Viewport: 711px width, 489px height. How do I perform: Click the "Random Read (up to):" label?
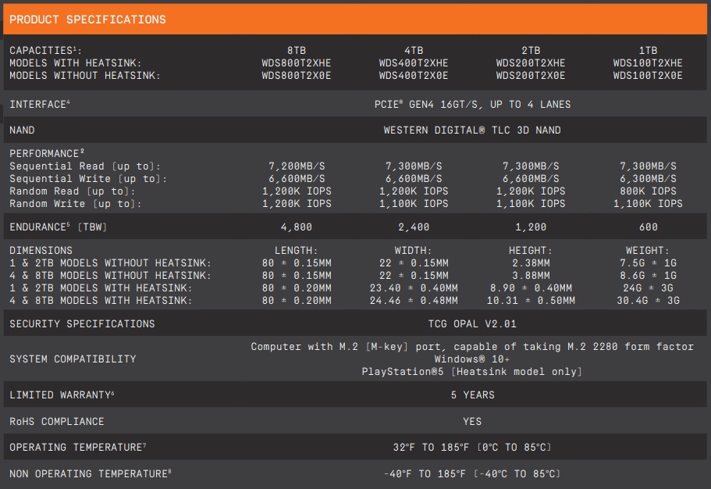pos(72,191)
